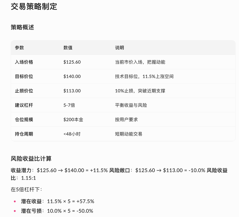Click the 在5倍杠杆下 line
Viewport: 239px width, 217px height.
(x=26, y=190)
